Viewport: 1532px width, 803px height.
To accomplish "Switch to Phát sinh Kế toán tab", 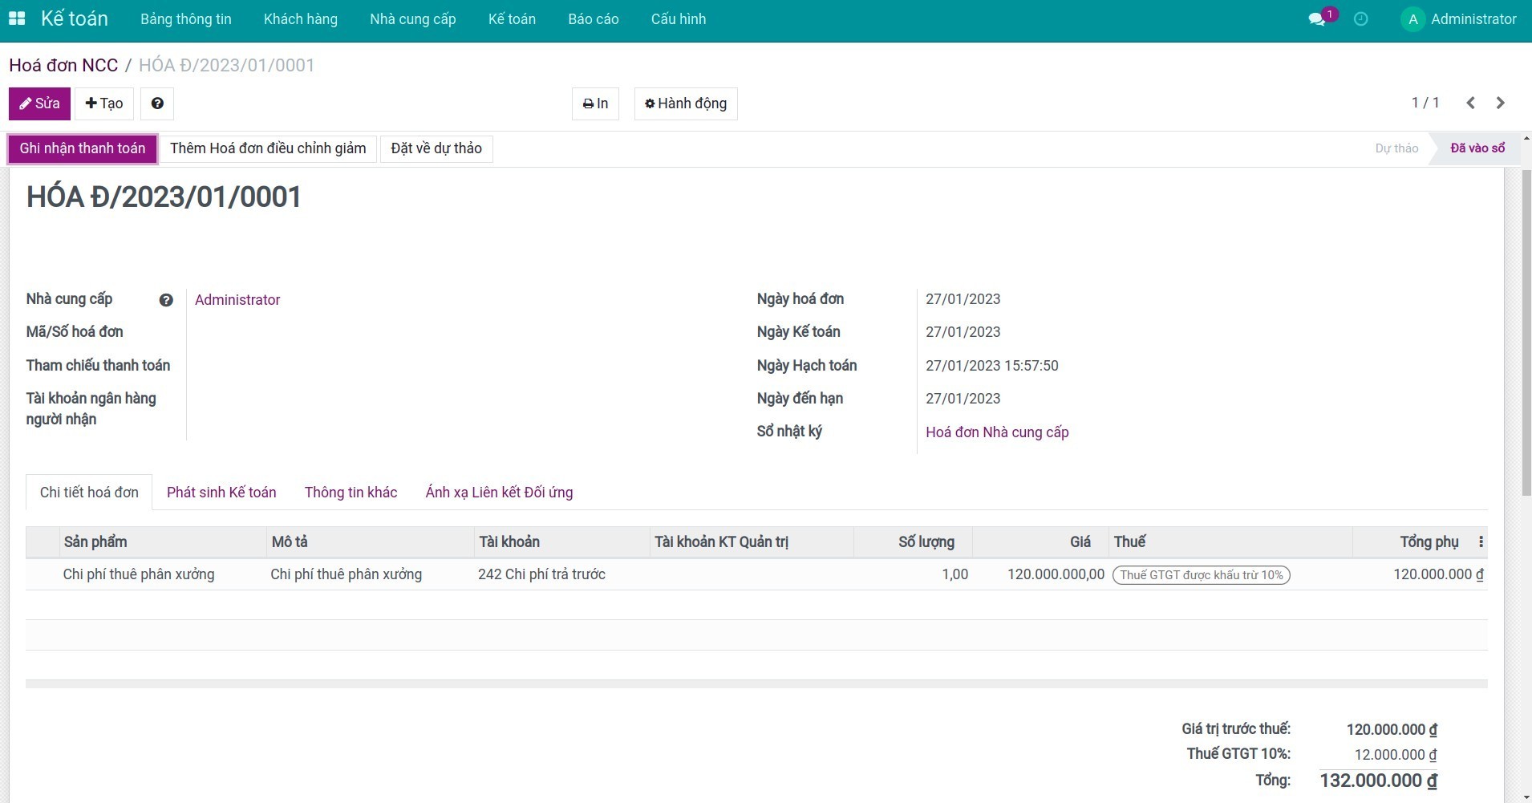I will [221, 493].
